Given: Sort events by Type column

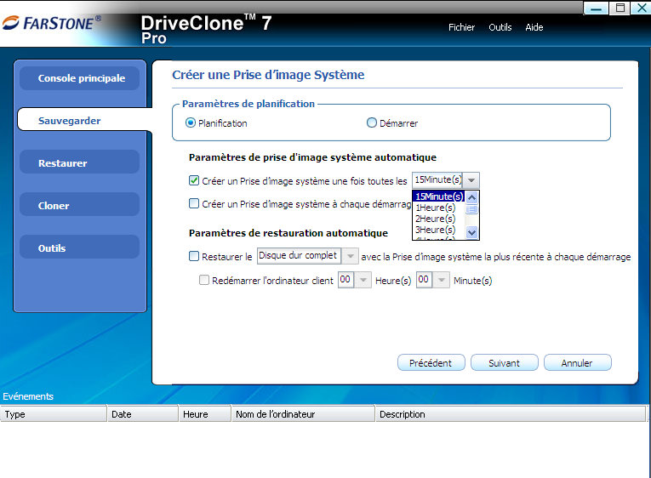Looking at the screenshot, I should click(x=54, y=413).
